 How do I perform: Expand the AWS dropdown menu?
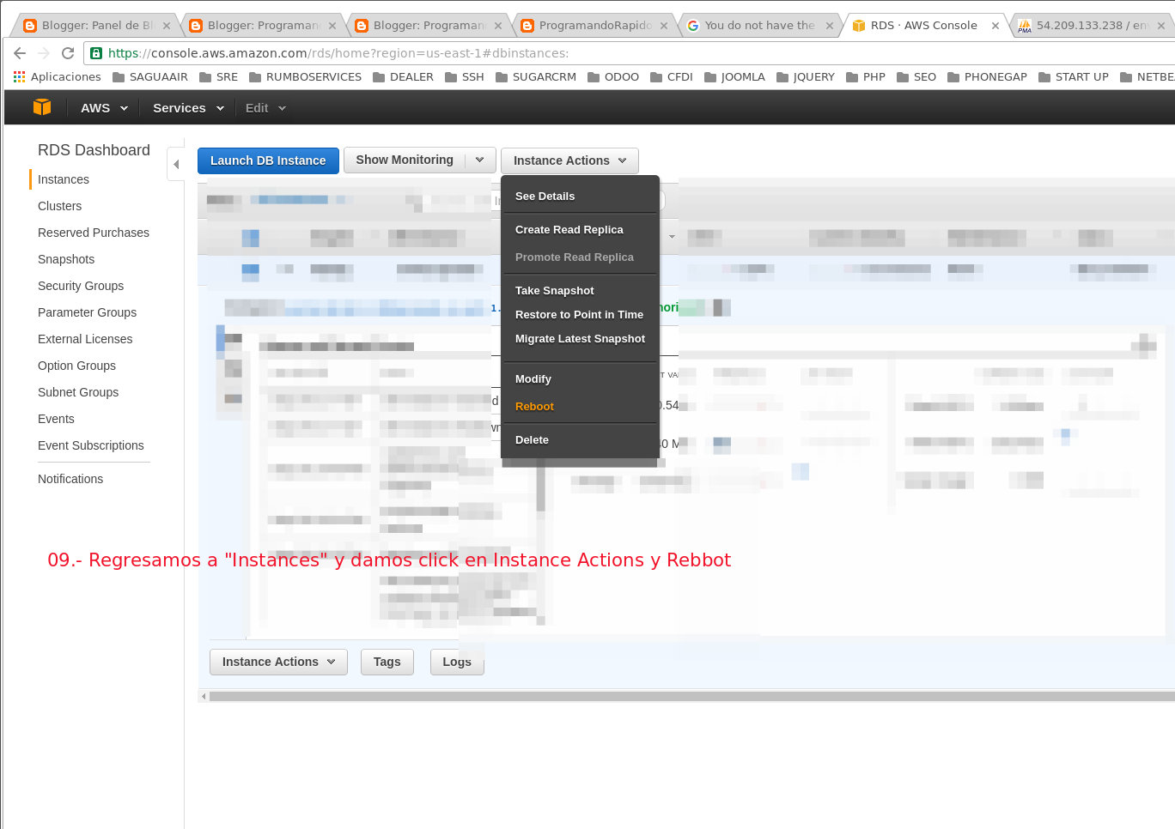(104, 108)
